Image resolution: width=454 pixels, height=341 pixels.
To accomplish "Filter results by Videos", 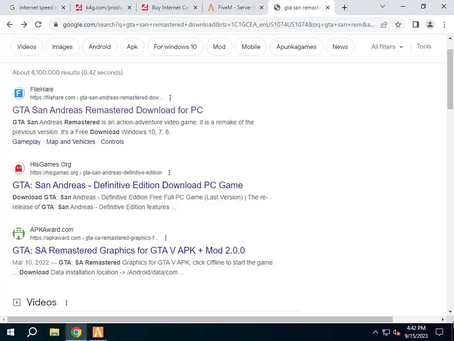I will pyautogui.click(x=27, y=47).
